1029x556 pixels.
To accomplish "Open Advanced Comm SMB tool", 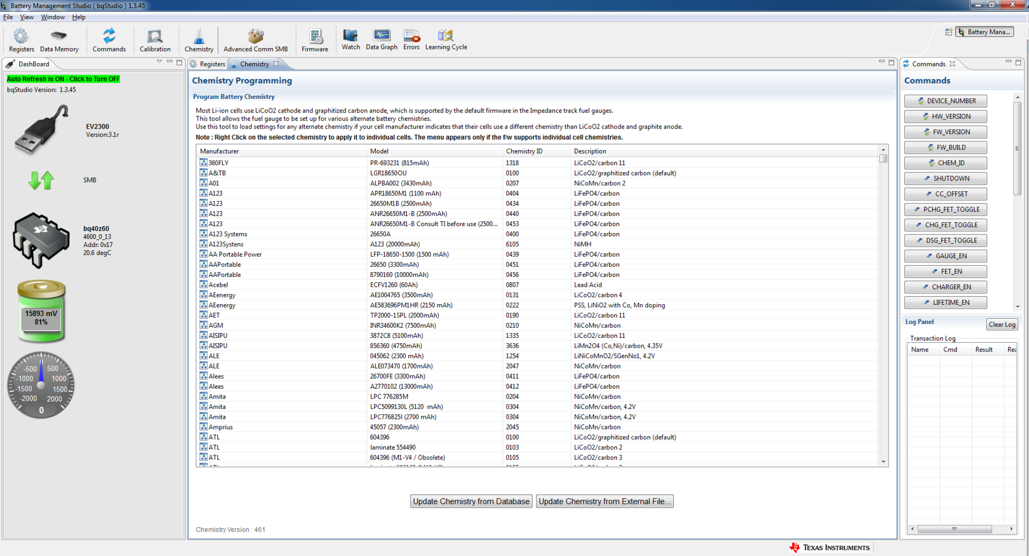I will [x=256, y=41].
